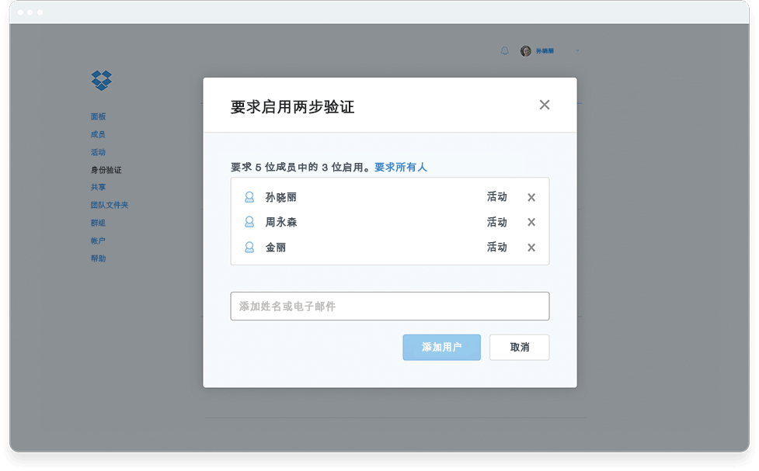Open the 成员 section
759x471 pixels.
[99, 133]
